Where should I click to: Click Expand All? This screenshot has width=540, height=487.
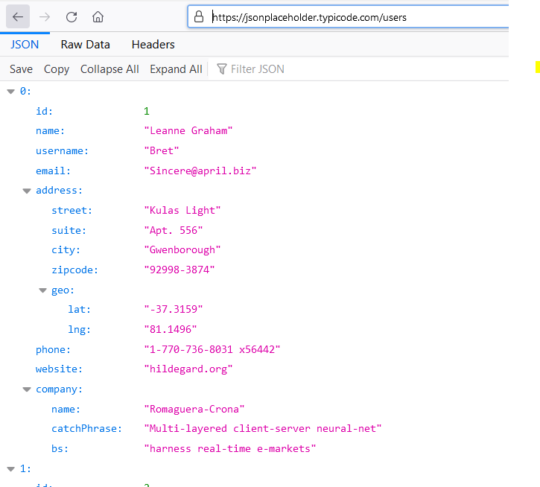coord(176,69)
